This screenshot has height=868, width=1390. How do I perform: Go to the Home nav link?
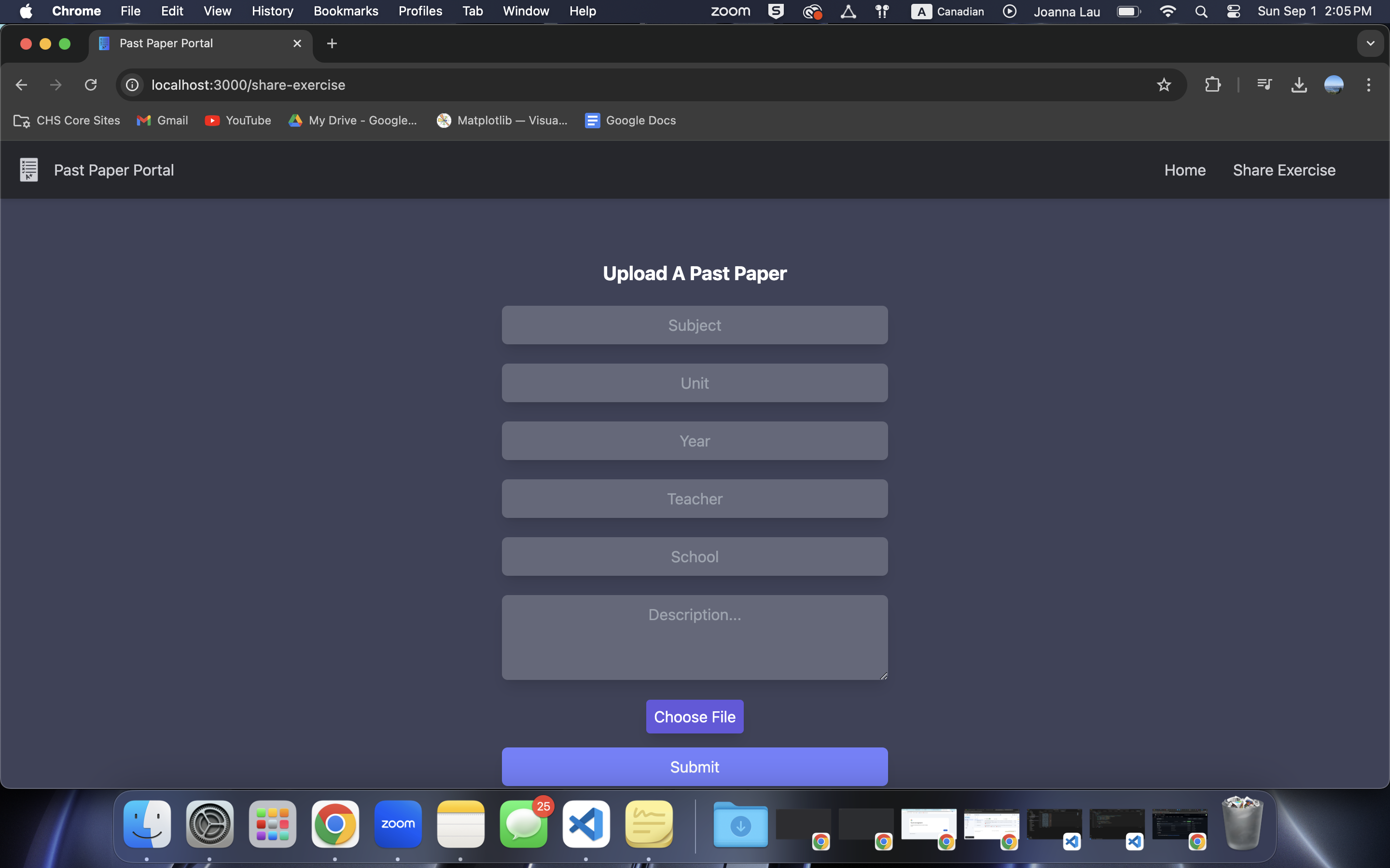[1184, 170]
